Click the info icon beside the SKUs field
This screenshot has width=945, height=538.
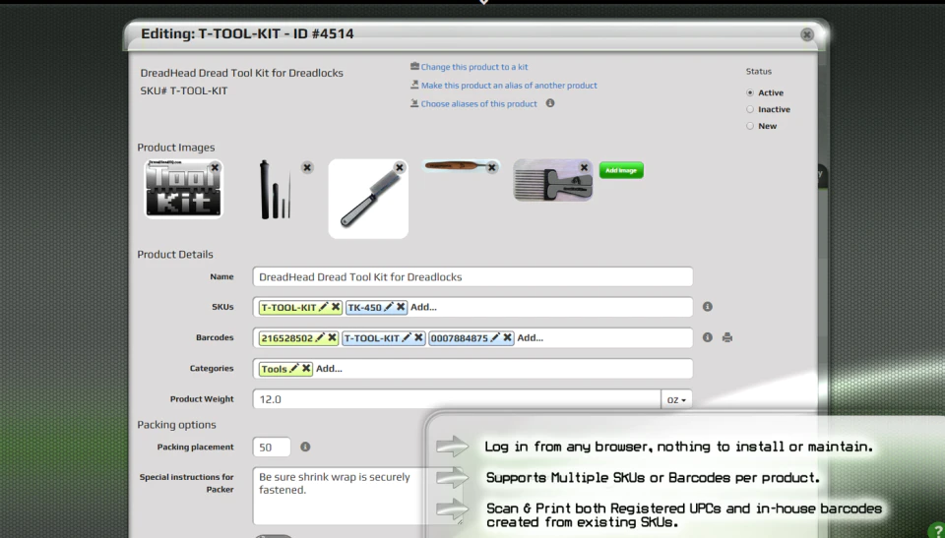click(708, 307)
